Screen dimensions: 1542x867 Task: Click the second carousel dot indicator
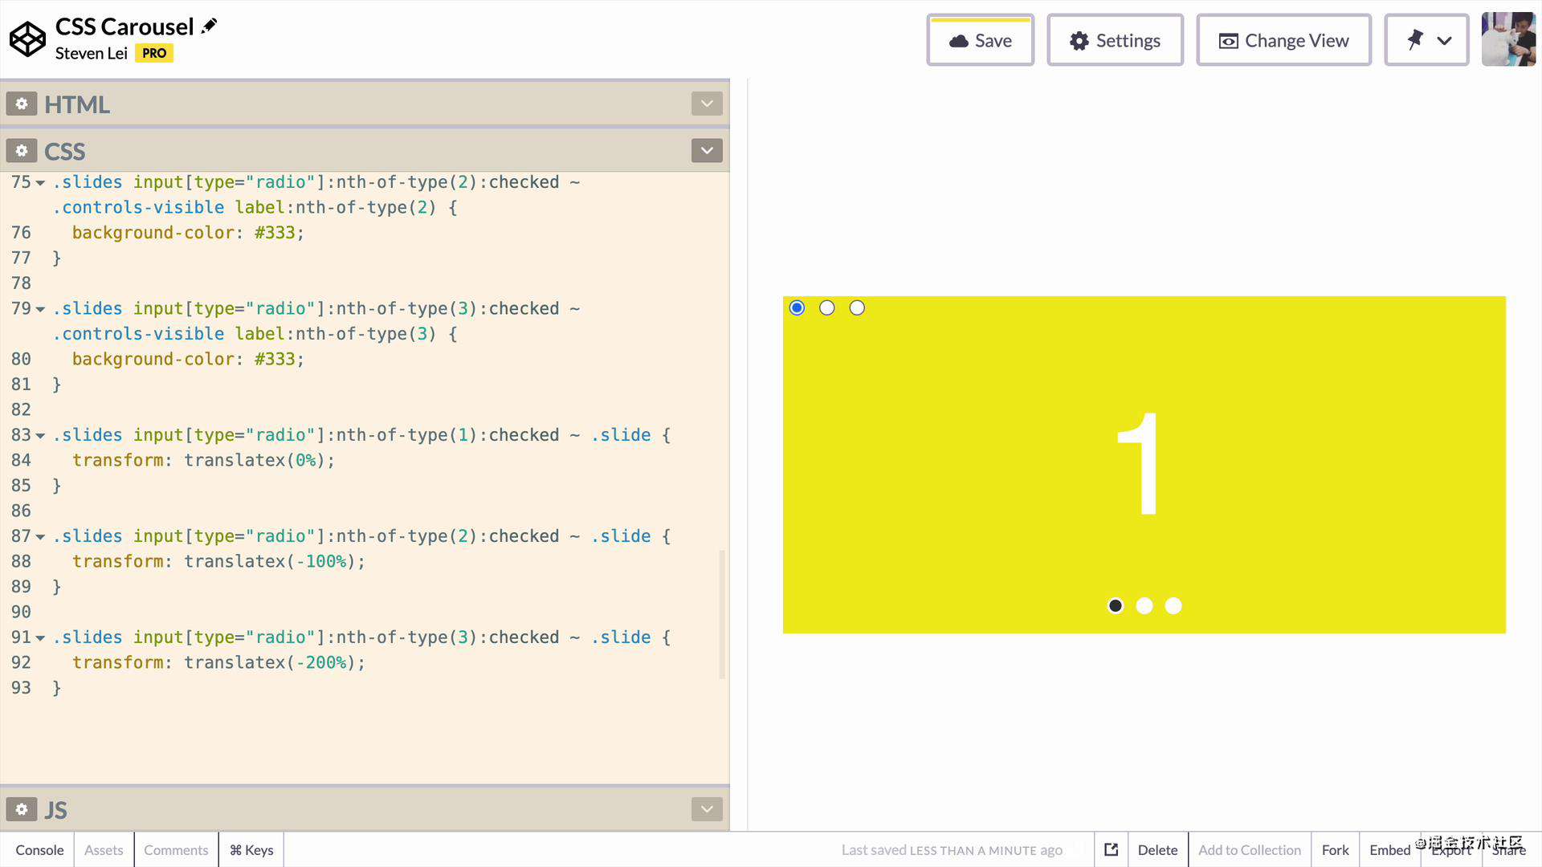point(1144,605)
